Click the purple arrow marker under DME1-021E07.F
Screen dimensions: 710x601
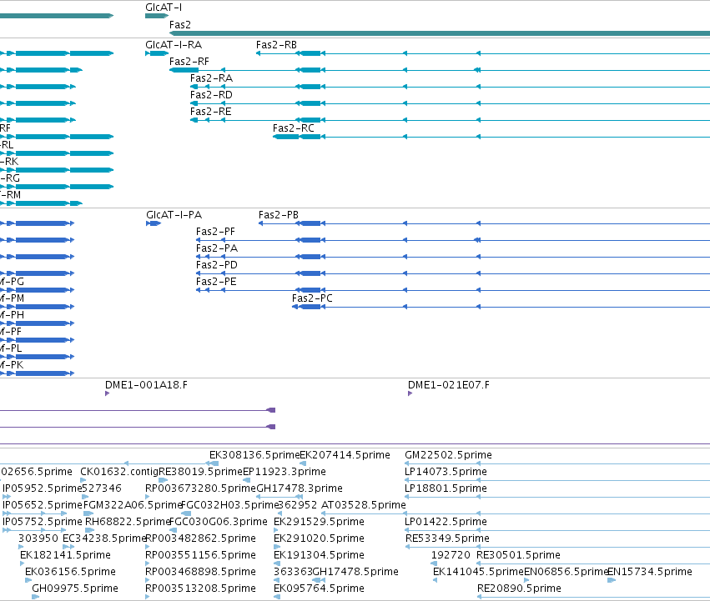pos(410,393)
